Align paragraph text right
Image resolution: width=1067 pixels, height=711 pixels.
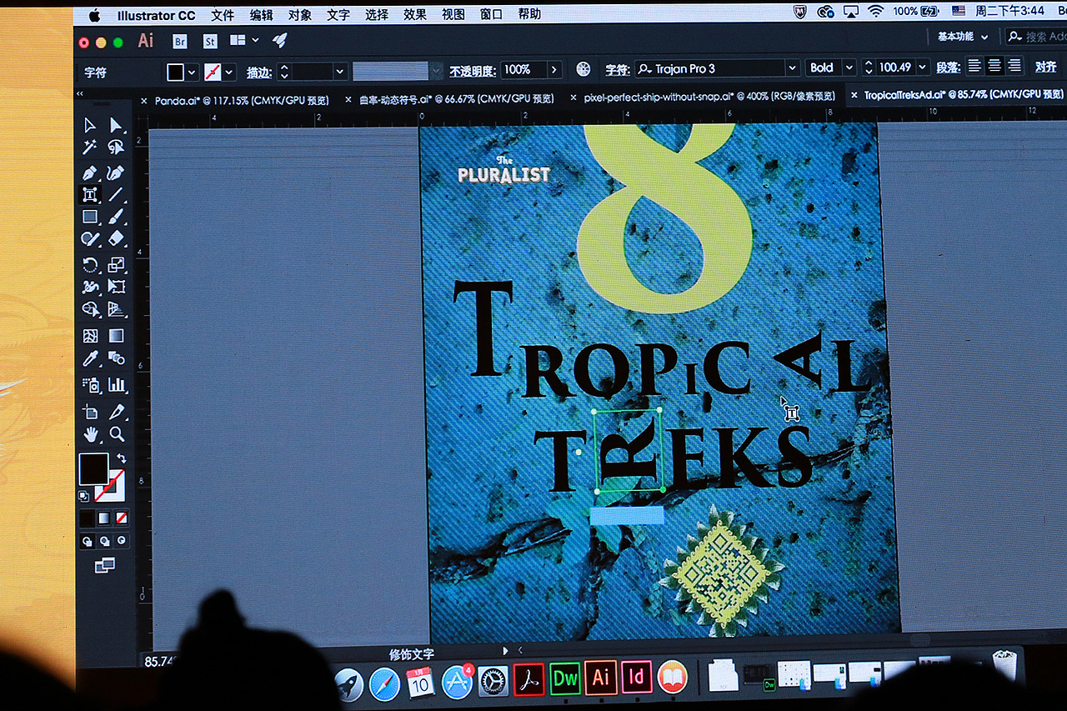[1014, 66]
